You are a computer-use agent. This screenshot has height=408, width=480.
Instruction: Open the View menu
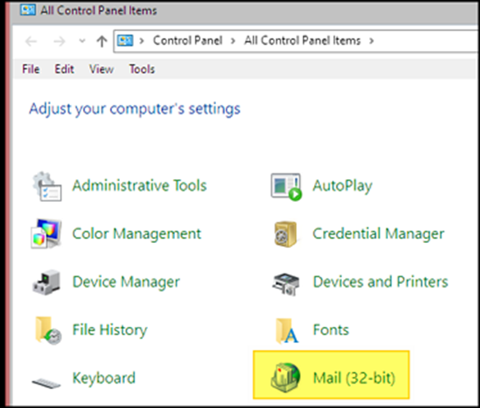pos(101,69)
